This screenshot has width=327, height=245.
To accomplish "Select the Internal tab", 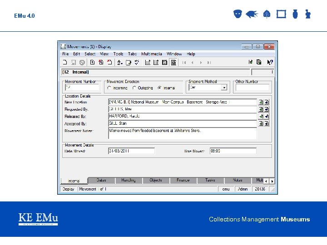I will 74,181.
